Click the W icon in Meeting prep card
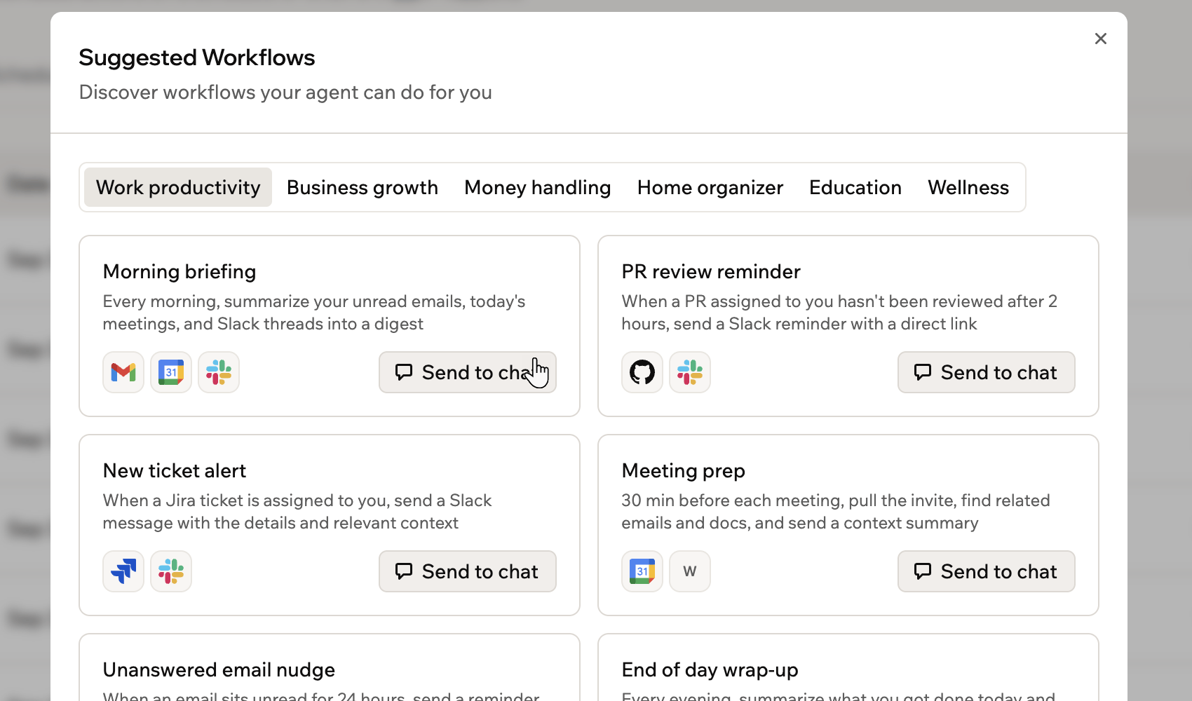 point(690,571)
